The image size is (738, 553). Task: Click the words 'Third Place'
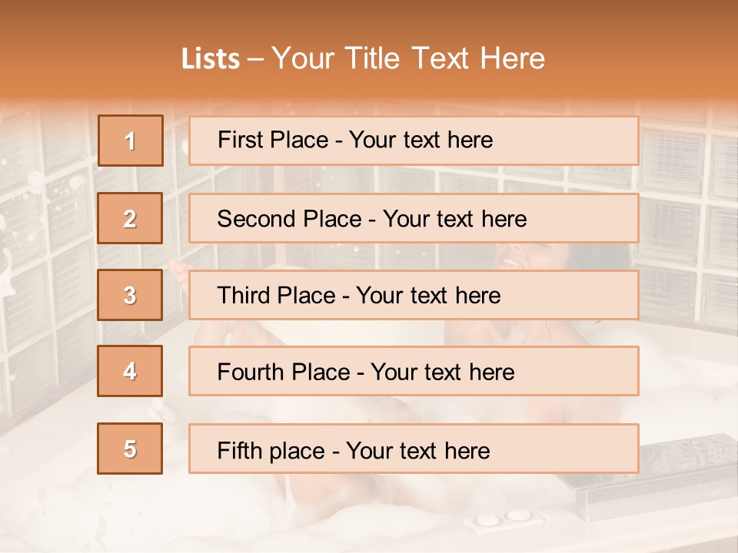pyautogui.click(x=276, y=295)
